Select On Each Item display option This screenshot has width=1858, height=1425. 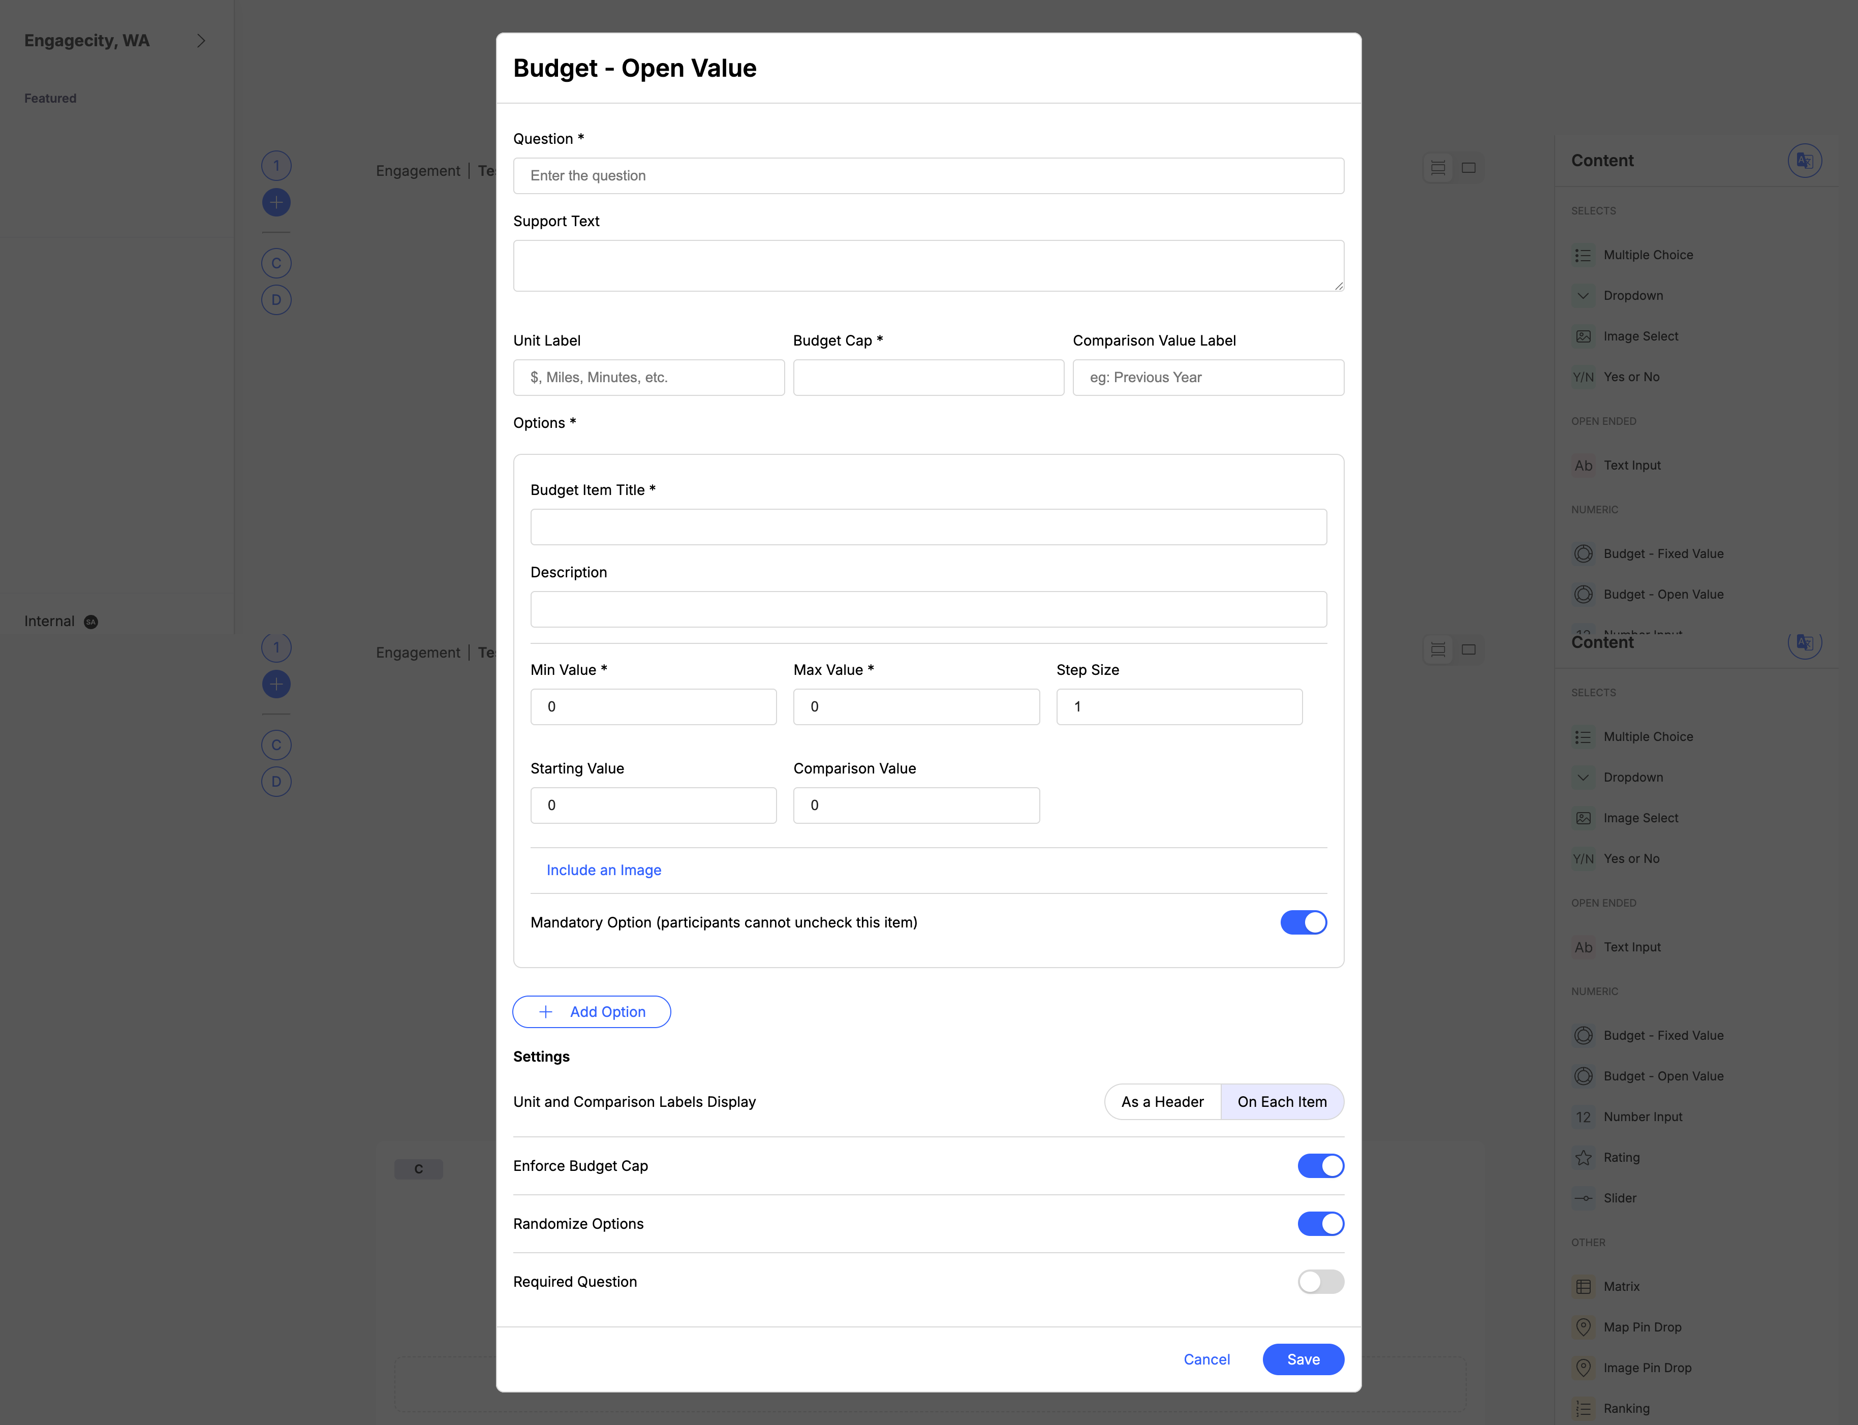[1281, 1102]
